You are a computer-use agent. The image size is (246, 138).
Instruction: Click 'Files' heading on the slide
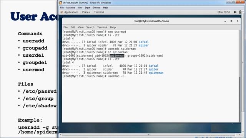pos(26,84)
